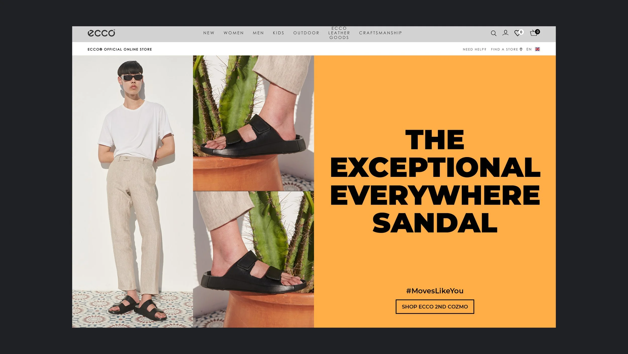
Task: Click the store locator pin icon
Action: click(x=521, y=49)
